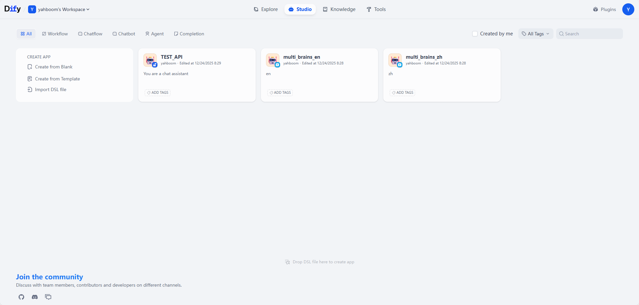Viewport: 639px width, 305px height.
Task: Add tags to TEST_API app
Action: [158, 92]
